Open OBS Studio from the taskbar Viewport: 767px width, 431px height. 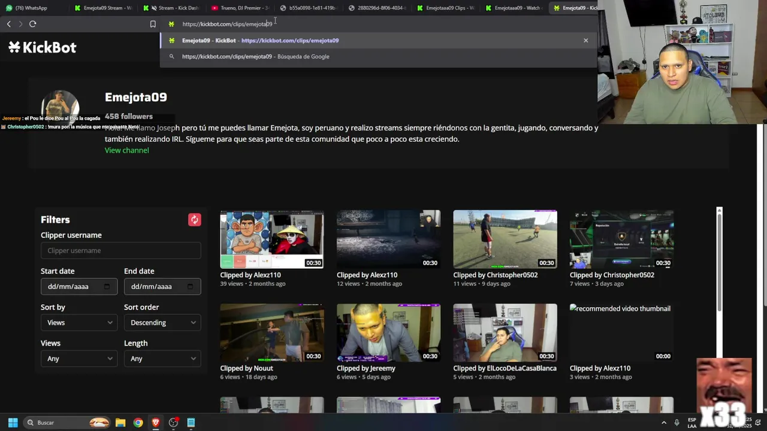(173, 423)
